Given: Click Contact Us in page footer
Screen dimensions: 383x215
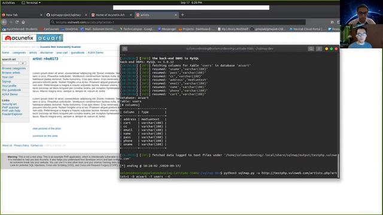Looking at the screenshot, I should coord(37,146).
